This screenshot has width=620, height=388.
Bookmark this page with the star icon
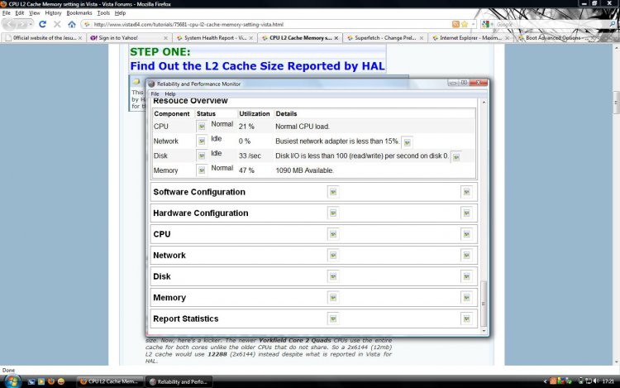465,24
